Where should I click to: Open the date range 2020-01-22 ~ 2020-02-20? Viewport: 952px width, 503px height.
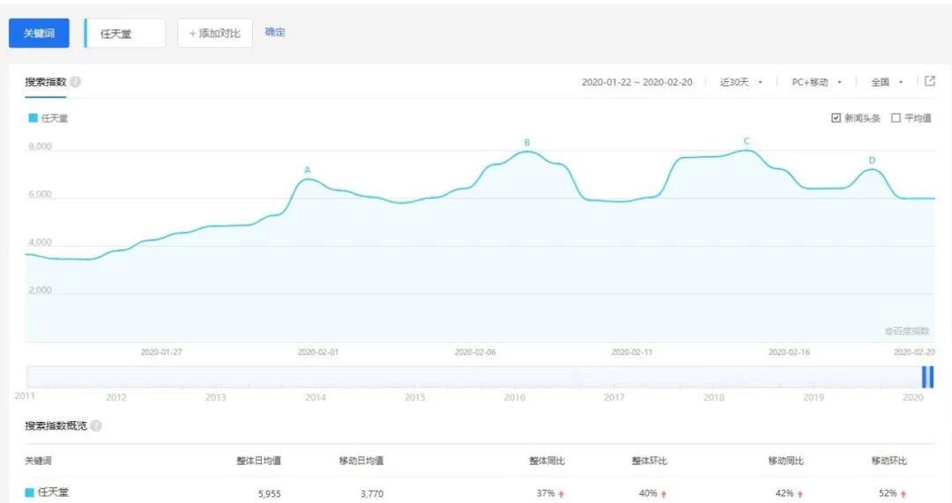637,82
